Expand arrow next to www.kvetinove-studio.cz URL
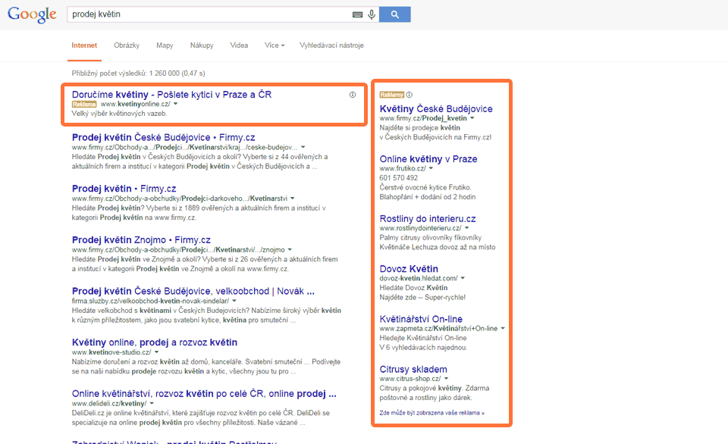 tap(156, 352)
